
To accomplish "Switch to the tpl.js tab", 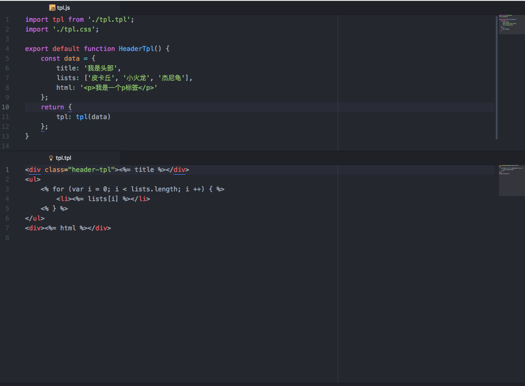I will [x=60, y=8].
